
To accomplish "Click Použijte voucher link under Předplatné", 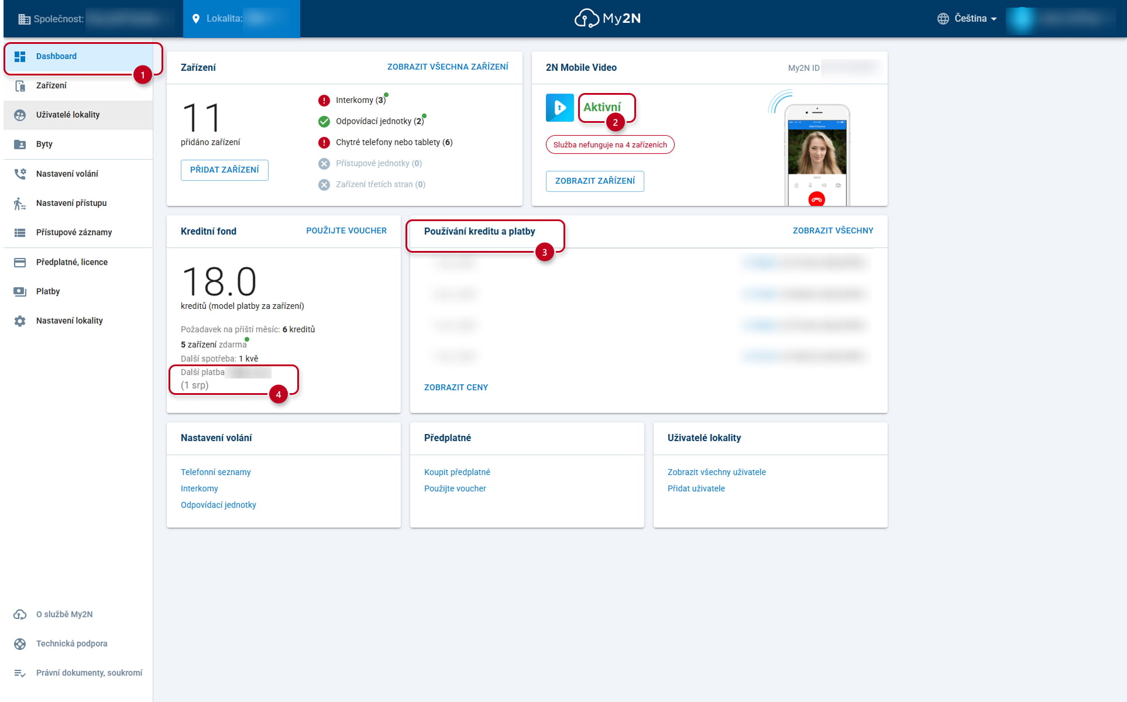I will tap(455, 488).
